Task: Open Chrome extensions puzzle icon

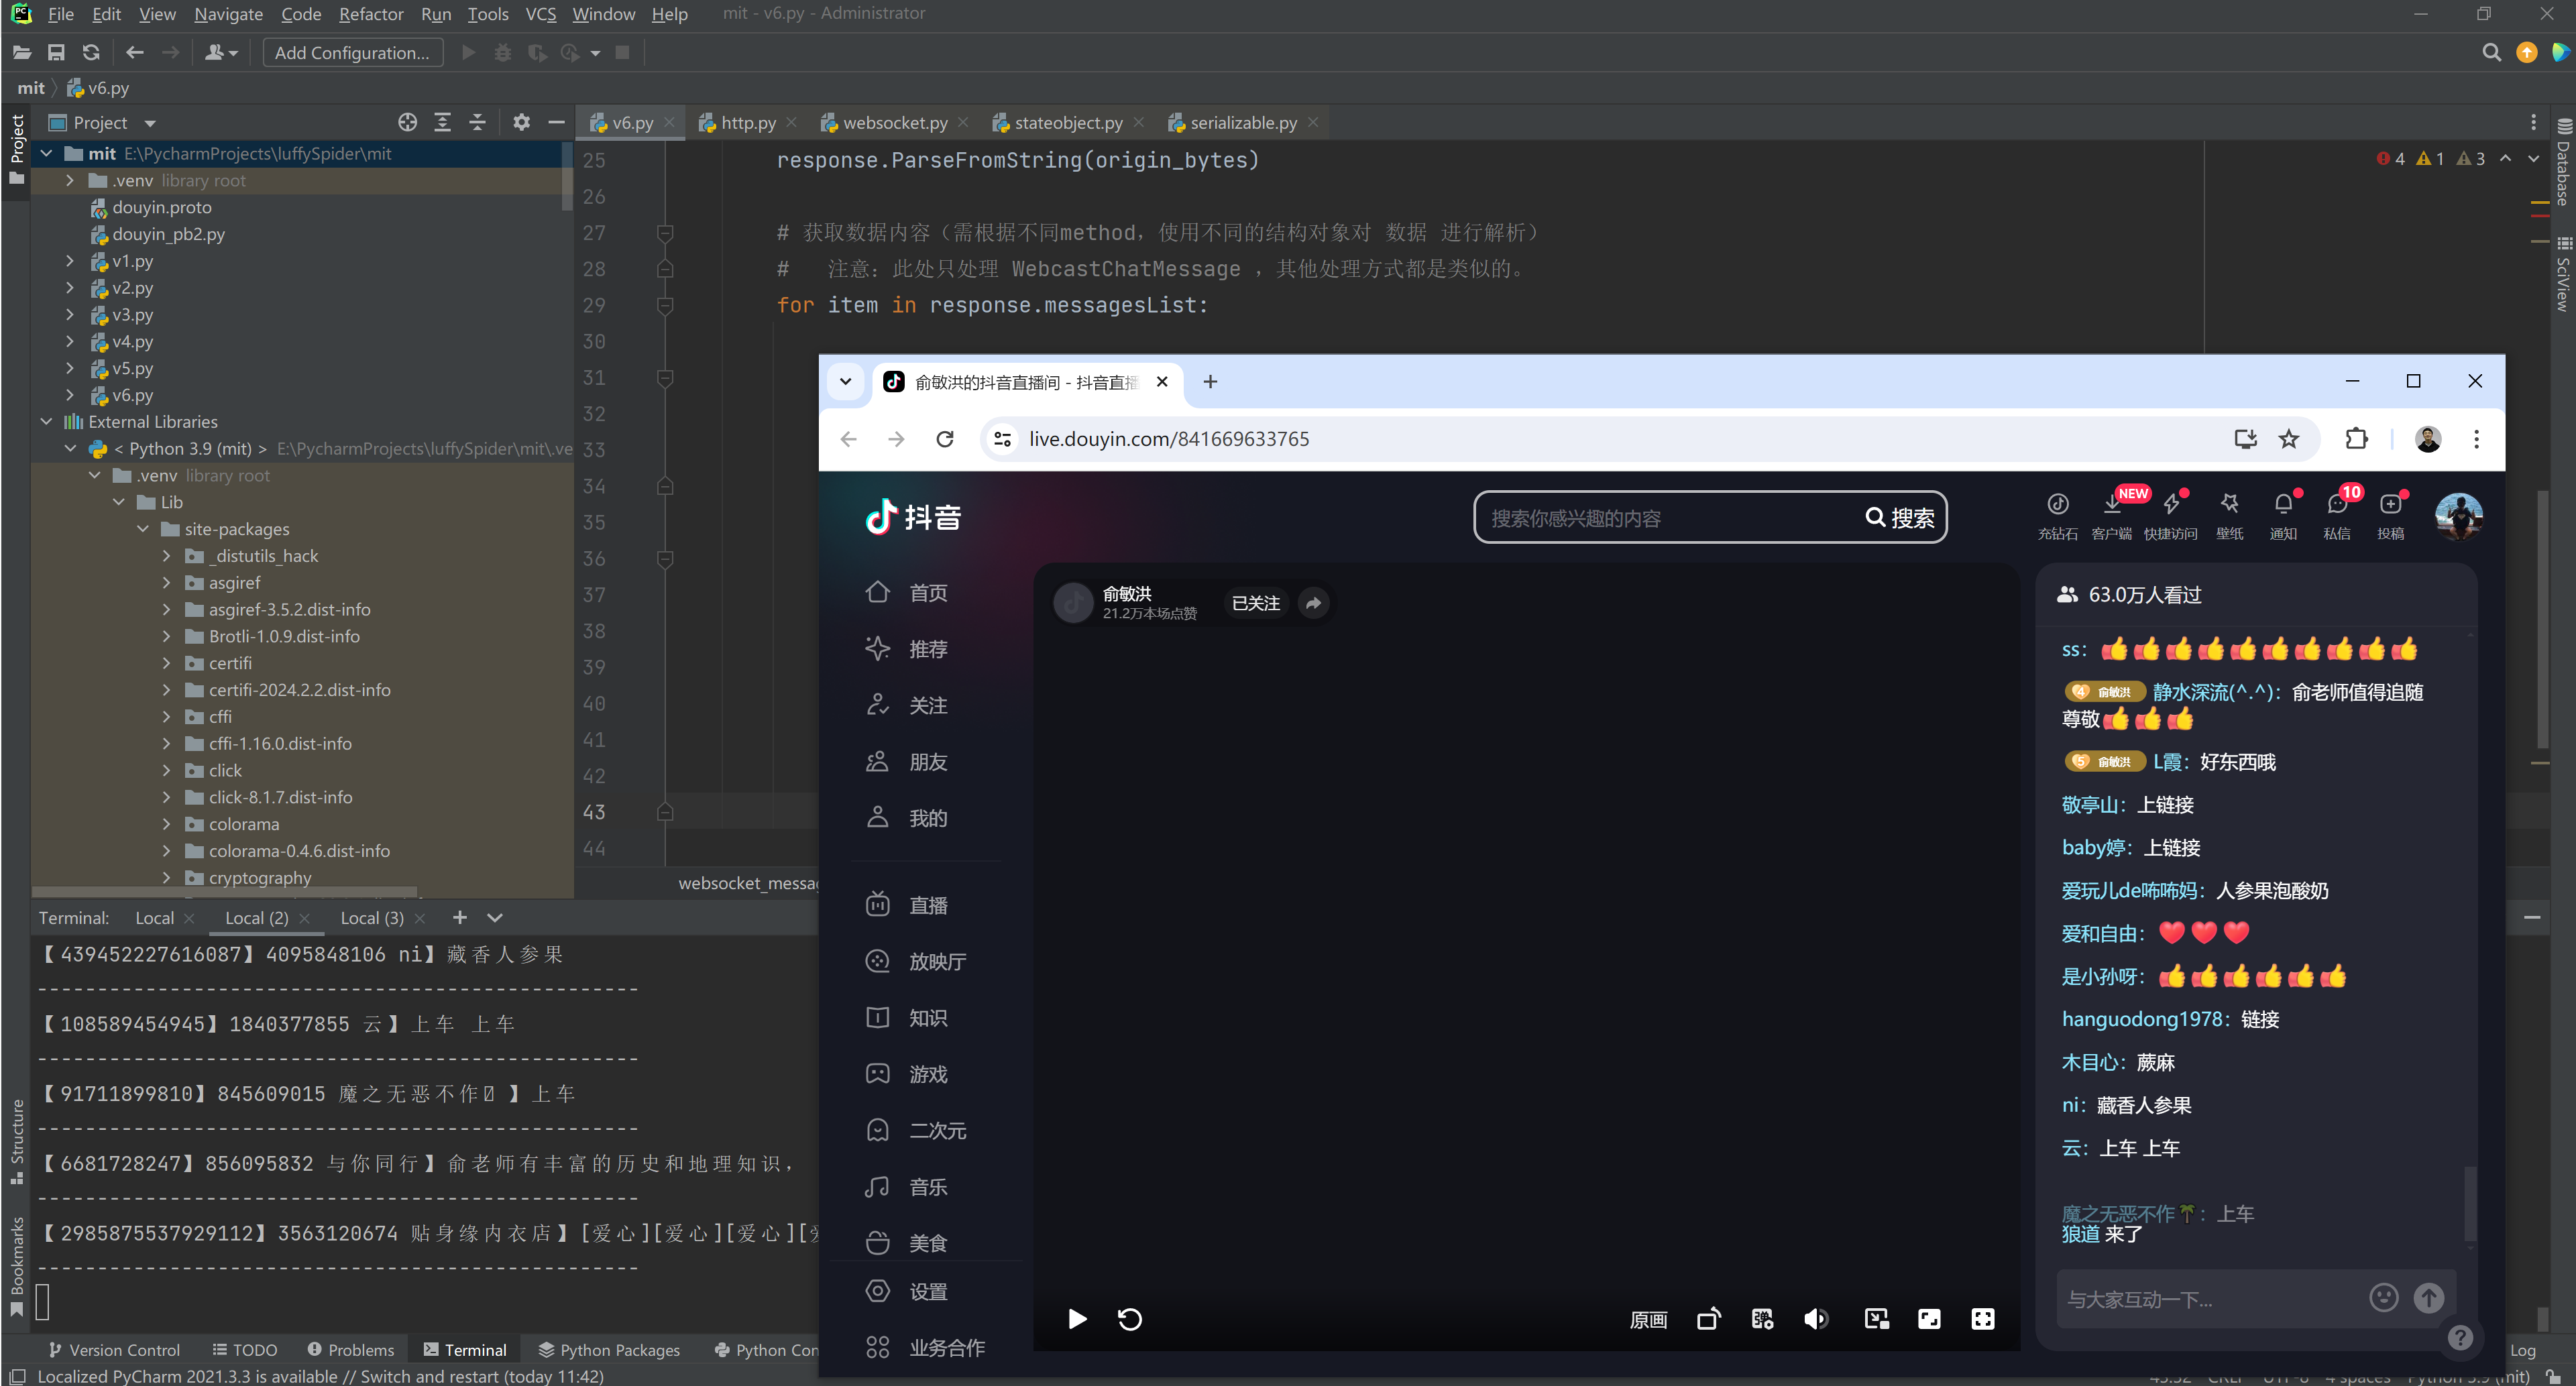Action: click(2356, 439)
